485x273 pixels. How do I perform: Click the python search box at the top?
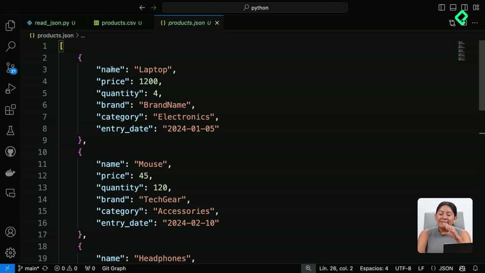(x=254, y=8)
